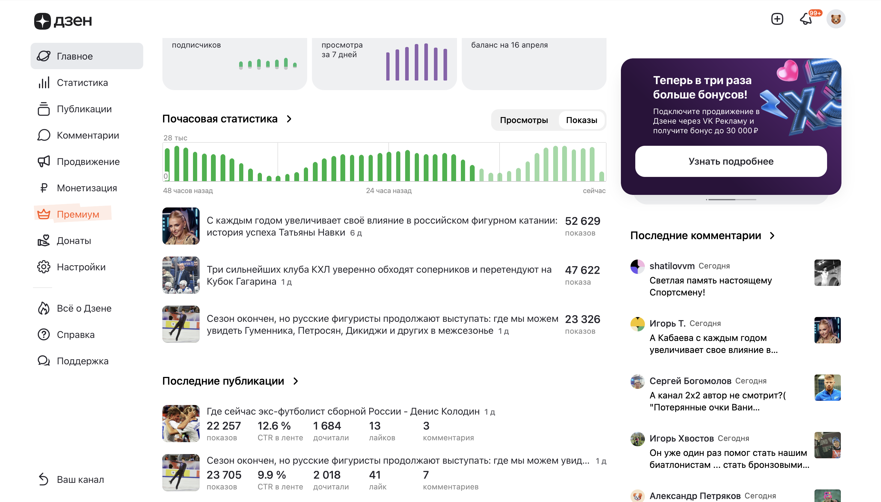Screen dimensions: 881x502
Task: Switch hourly chart to Показы
Action: point(581,120)
